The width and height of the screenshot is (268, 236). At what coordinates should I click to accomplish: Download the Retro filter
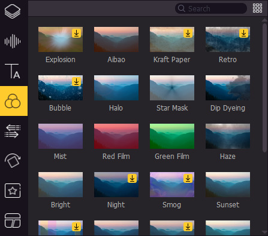[x=243, y=33]
